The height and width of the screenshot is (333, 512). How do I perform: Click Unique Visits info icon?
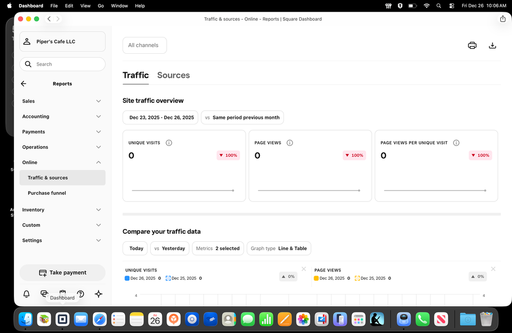tap(169, 143)
